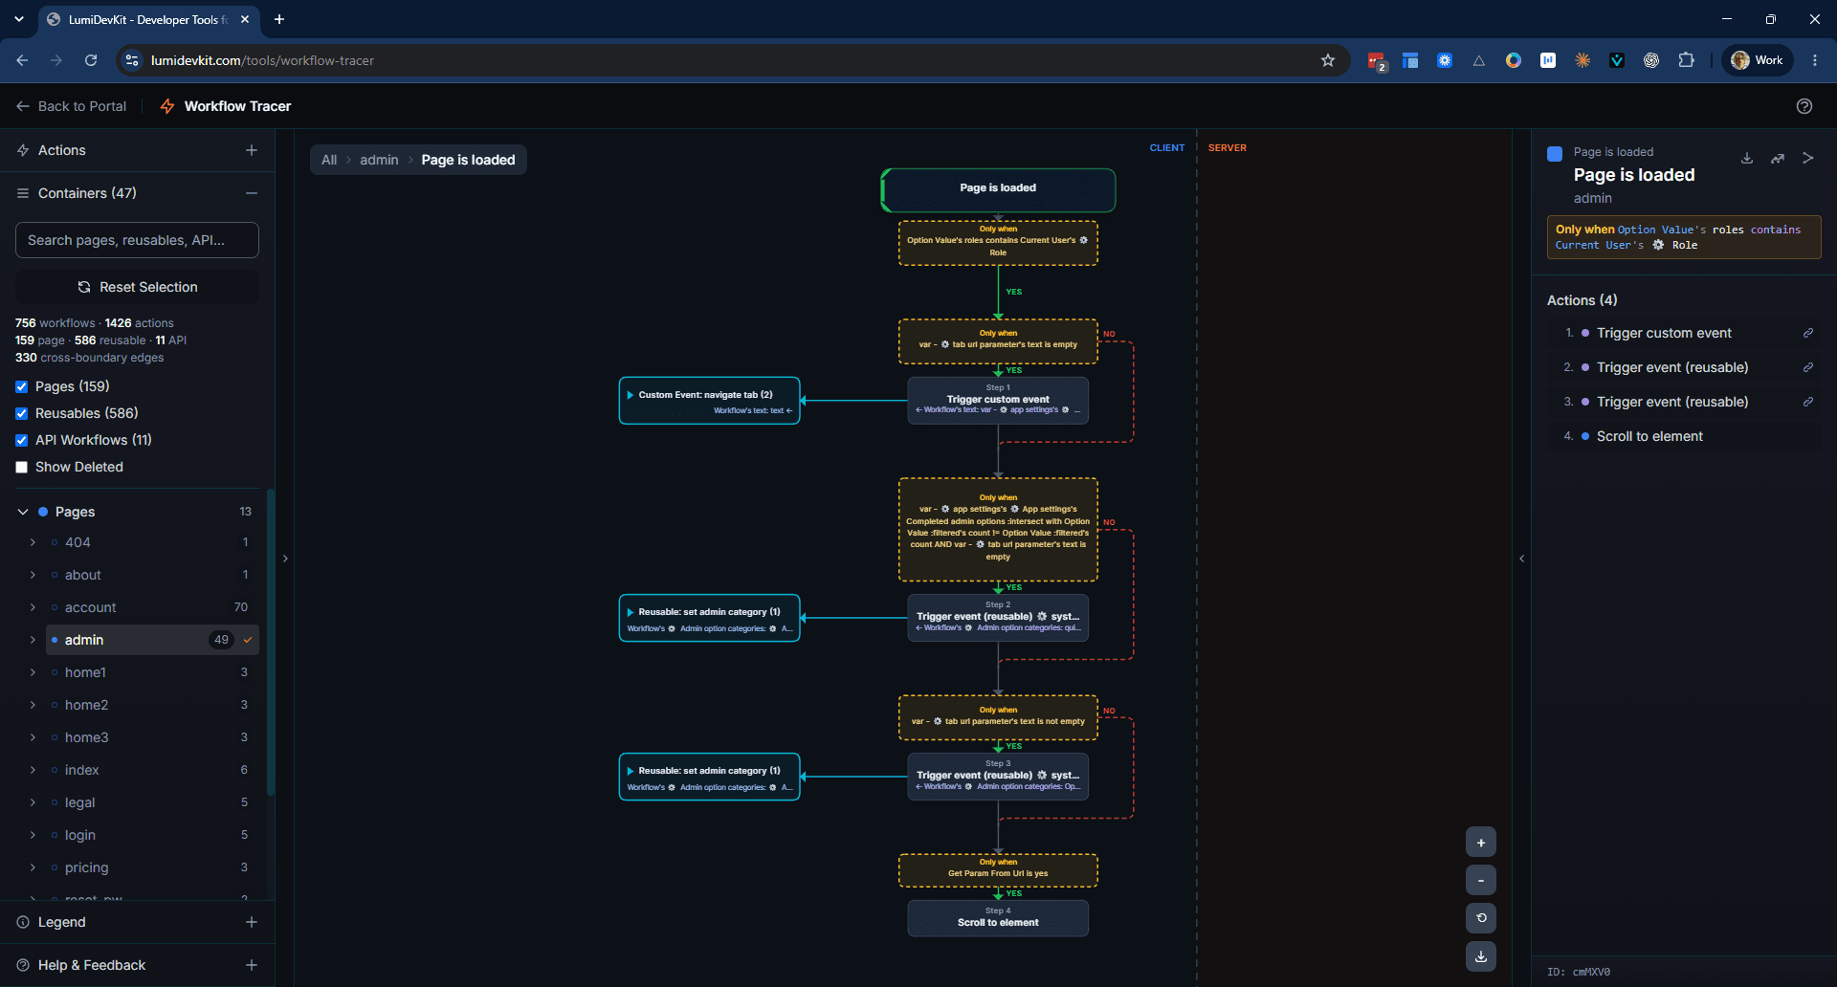Screen dimensions: 1837x987
Task: Click the address bar URL
Action: click(262, 60)
